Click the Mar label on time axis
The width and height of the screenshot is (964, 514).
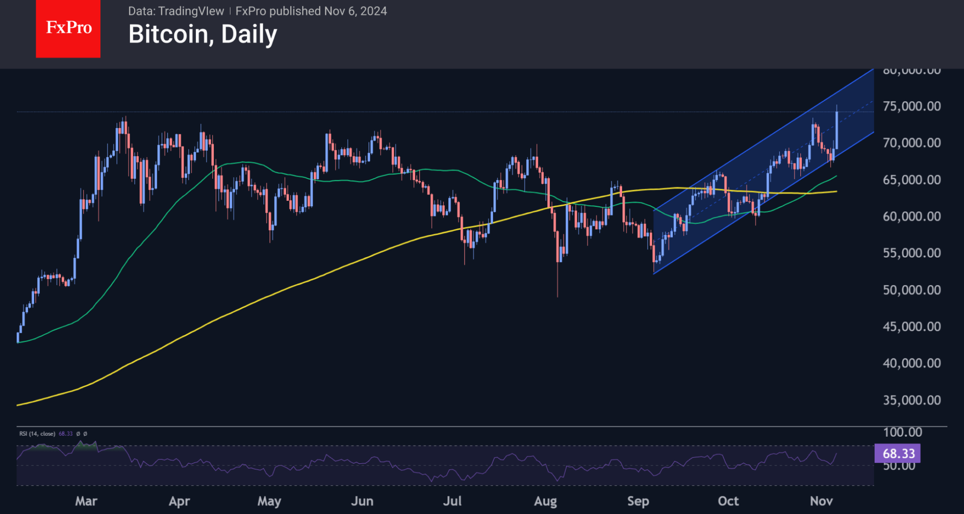point(86,501)
